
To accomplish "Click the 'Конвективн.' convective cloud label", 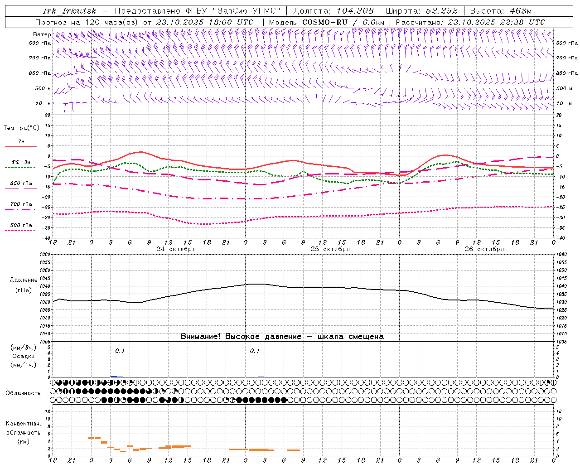I will tap(23, 424).
